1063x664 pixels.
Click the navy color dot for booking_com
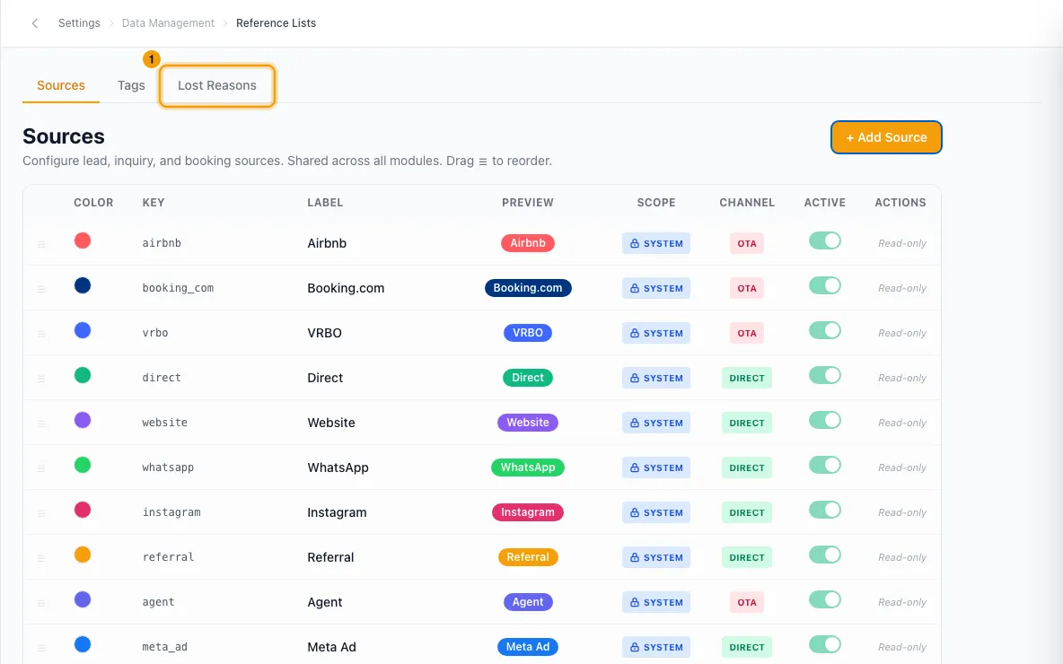(83, 285)
